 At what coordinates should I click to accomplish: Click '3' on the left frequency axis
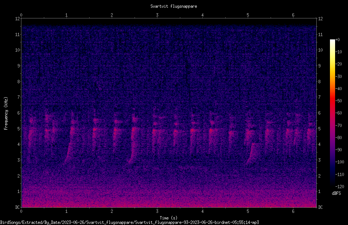[18, 160]
